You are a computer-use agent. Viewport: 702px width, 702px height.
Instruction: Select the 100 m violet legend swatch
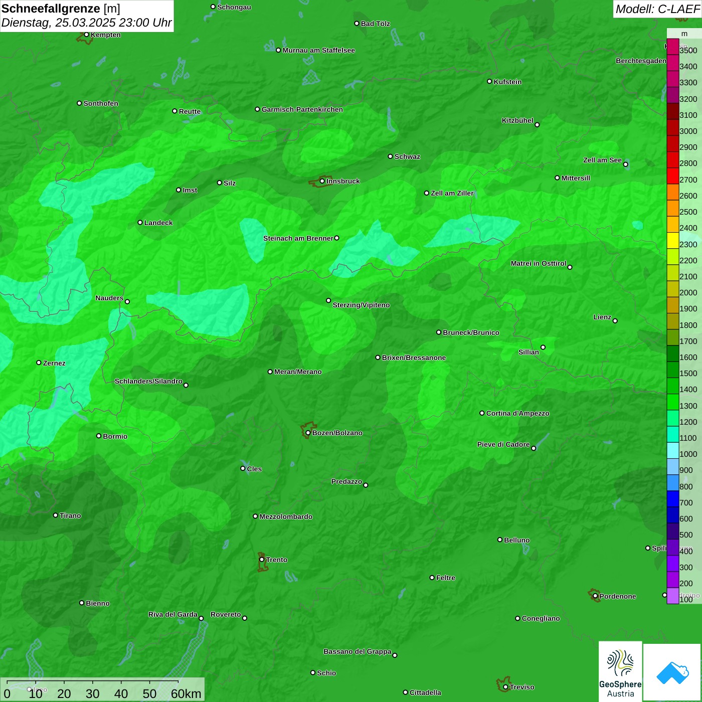672,596
